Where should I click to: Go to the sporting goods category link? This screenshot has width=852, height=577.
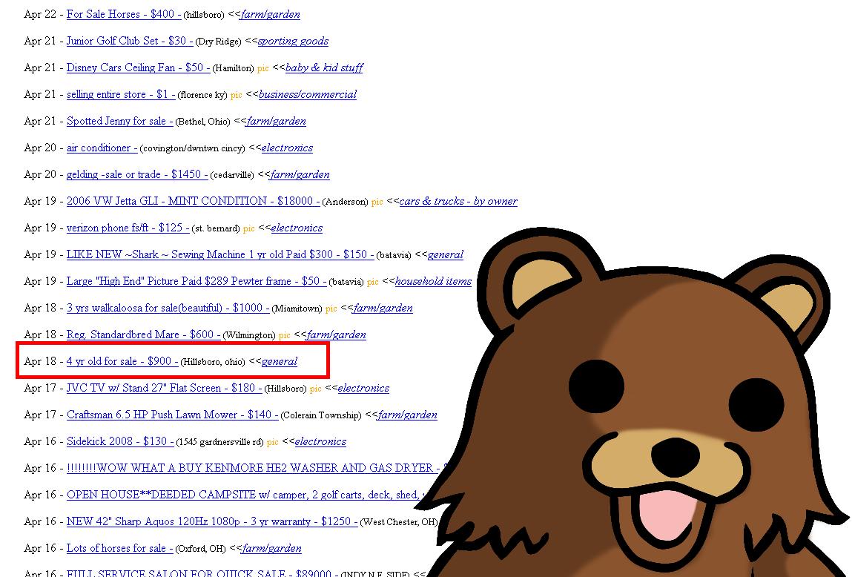(x=294, y=42)
